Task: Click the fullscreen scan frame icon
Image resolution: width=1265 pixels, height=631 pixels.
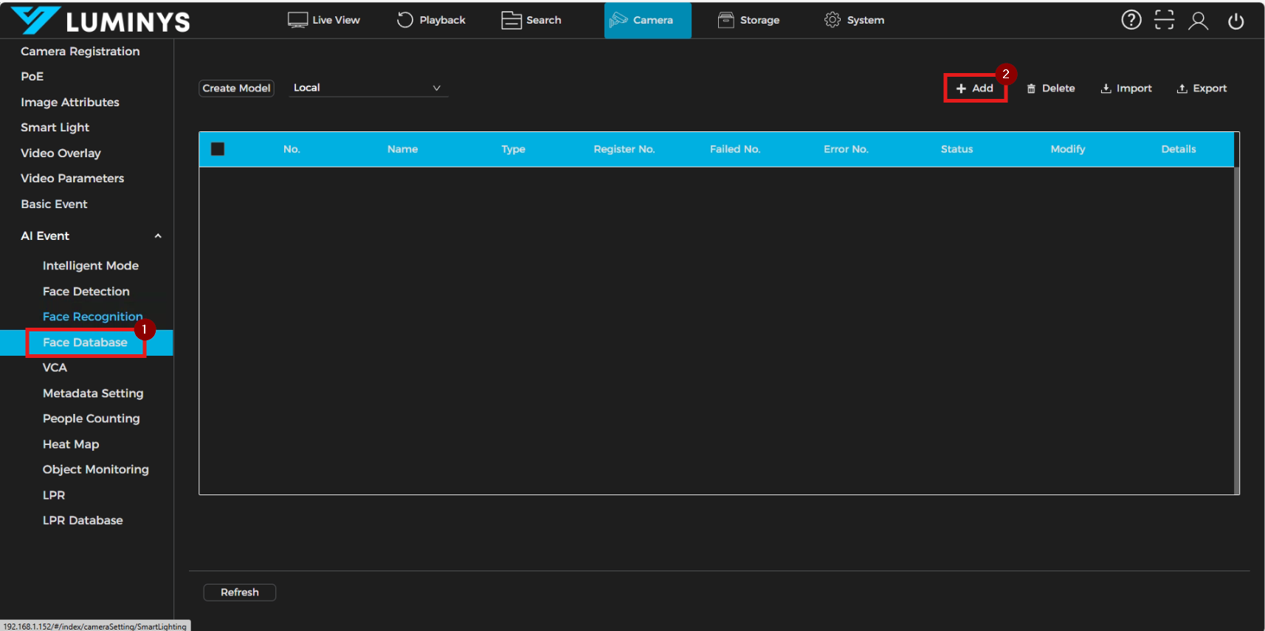Action: tap(1164, 20)
